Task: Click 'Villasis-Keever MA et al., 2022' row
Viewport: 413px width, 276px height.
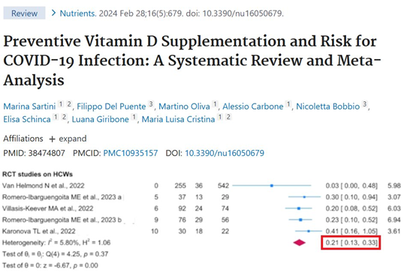Action: point(201,208)
